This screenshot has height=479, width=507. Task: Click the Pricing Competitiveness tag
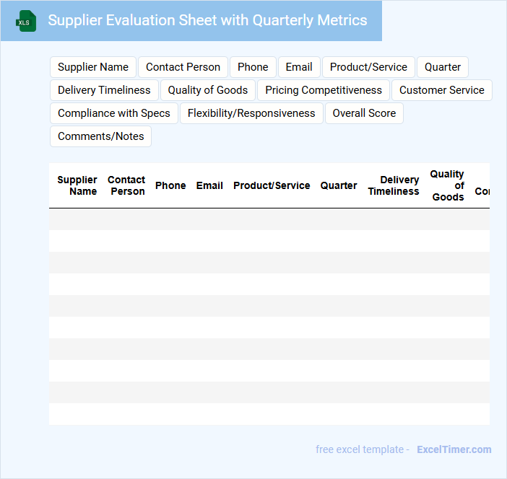click(324, 90)
